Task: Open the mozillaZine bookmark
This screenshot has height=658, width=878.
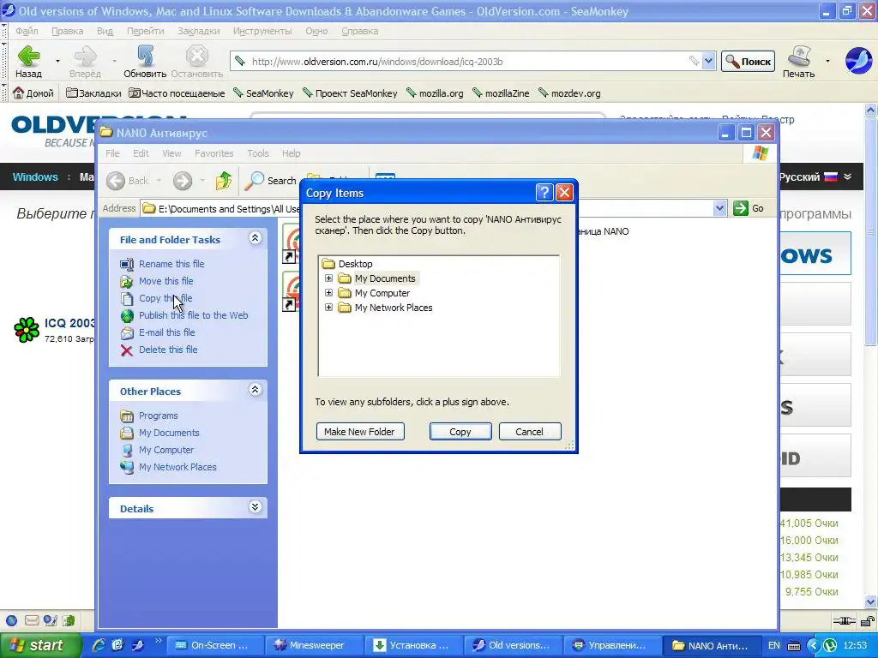Action: (x=501, y=93)
